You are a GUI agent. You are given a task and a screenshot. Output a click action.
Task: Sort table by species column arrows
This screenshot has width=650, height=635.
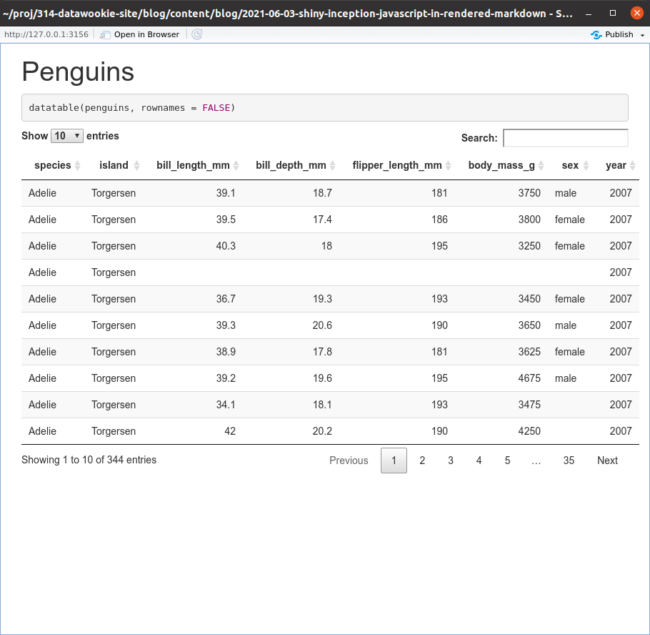coord(78,166)
